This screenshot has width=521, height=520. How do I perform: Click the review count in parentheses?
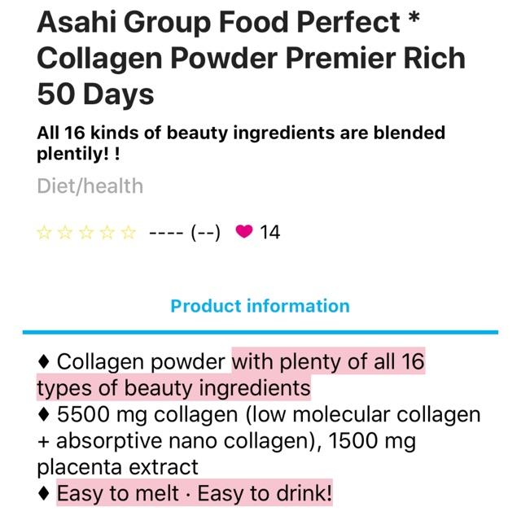pos(205,233)
